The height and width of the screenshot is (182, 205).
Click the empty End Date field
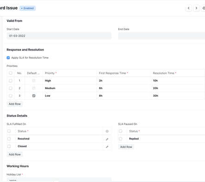(162, 36)
